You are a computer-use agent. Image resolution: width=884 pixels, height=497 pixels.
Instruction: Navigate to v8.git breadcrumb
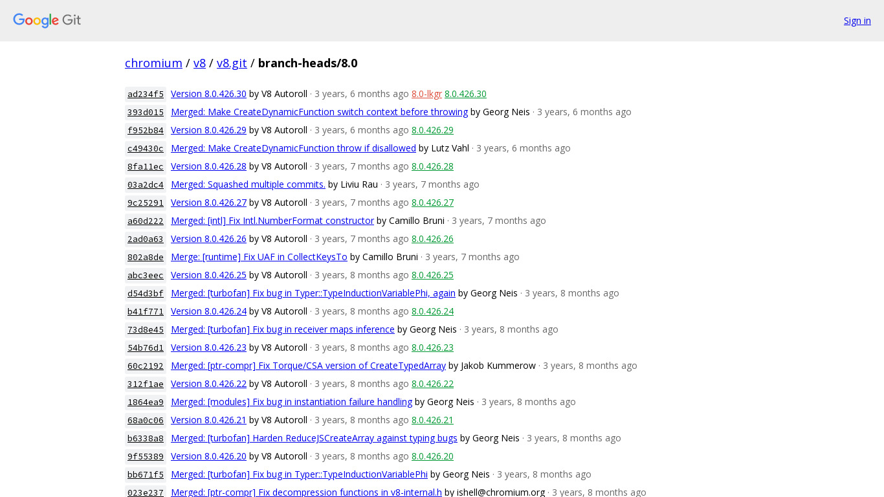coord(232,63)
